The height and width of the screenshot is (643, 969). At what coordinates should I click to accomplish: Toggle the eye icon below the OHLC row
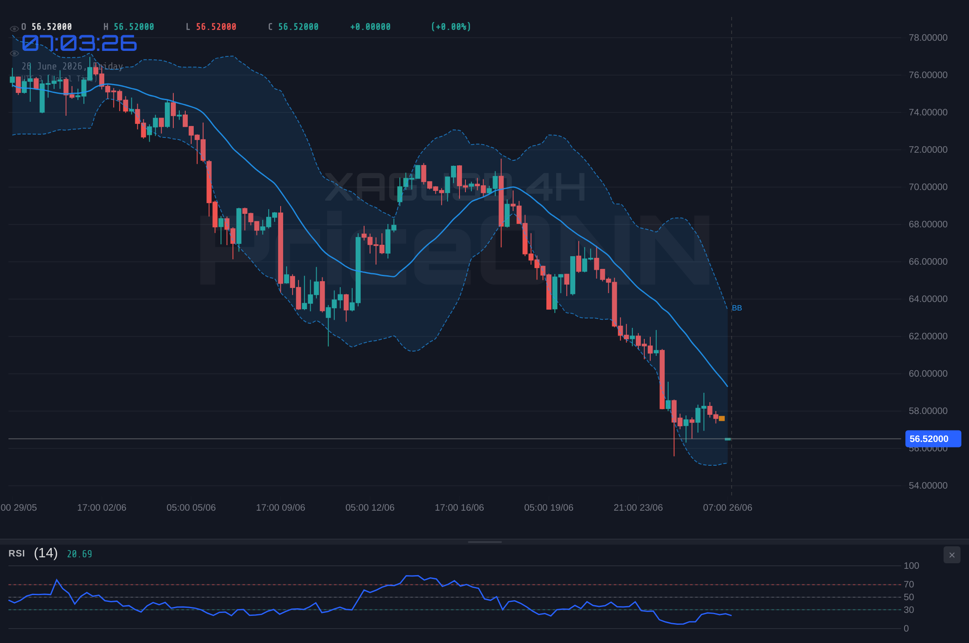(14, 53)
